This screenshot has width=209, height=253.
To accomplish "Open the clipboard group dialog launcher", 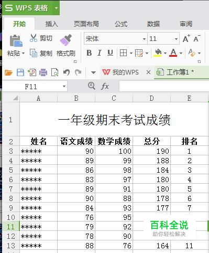I will point(75,61).
